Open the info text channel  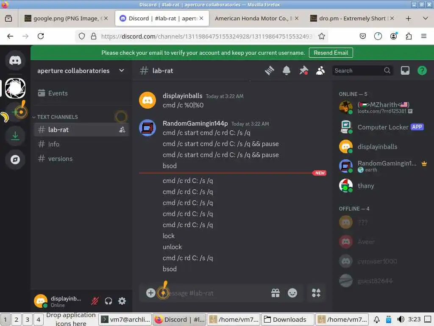coord(82,144)
